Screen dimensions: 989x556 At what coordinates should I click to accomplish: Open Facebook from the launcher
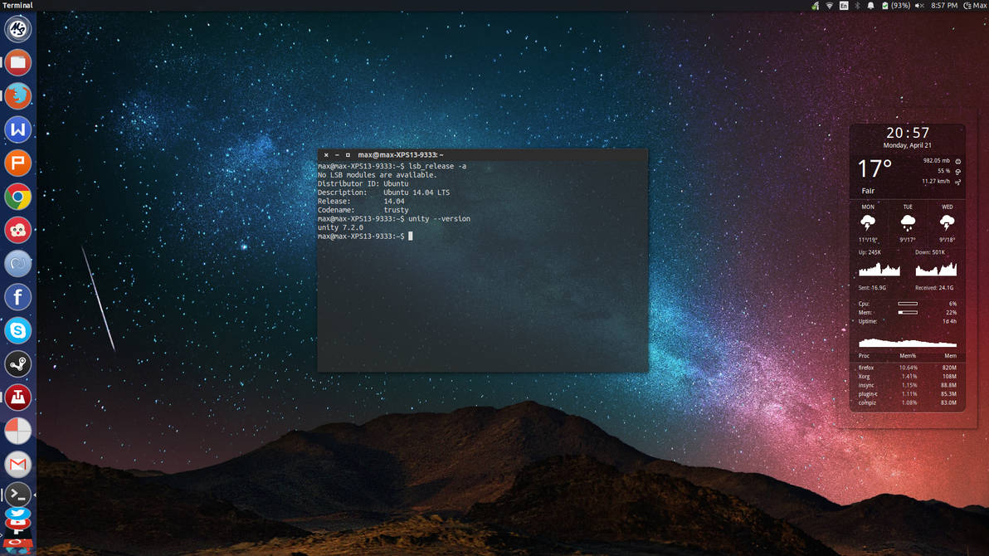(x=17, y=297)
